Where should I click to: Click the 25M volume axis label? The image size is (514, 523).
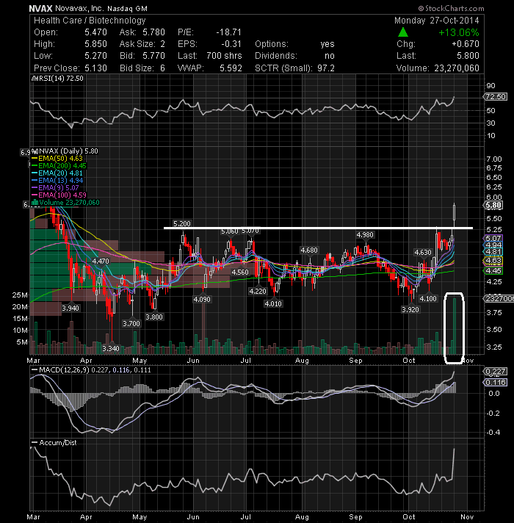[20, 295]
